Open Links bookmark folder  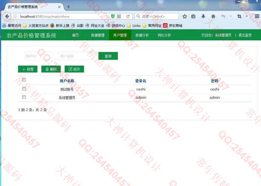click(x=134, y=26)
